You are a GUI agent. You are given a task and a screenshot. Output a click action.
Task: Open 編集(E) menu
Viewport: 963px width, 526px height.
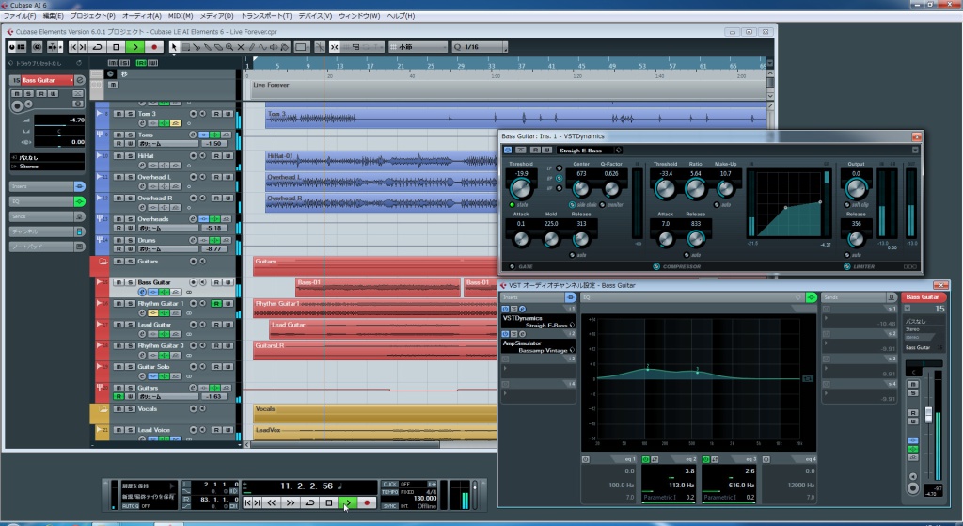click(53, 16)
